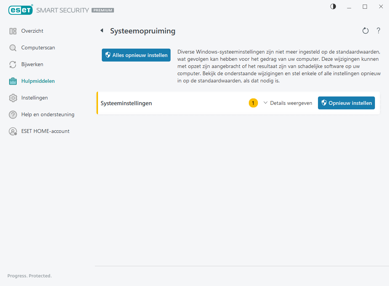
Task: Click the refresh icon near Systeemopruiming title
Action: [365, 30]
